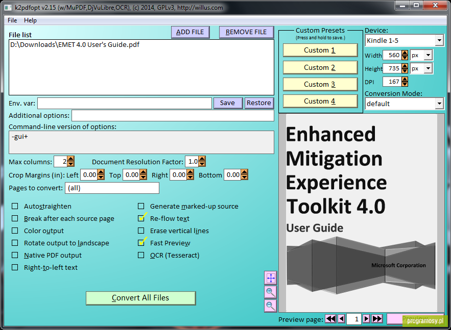Image resolution: width=451 pixels, height=330 pixels.
Task: Load the Custom 2 preset
Action: pyautogui.click(x=320, y=67)
